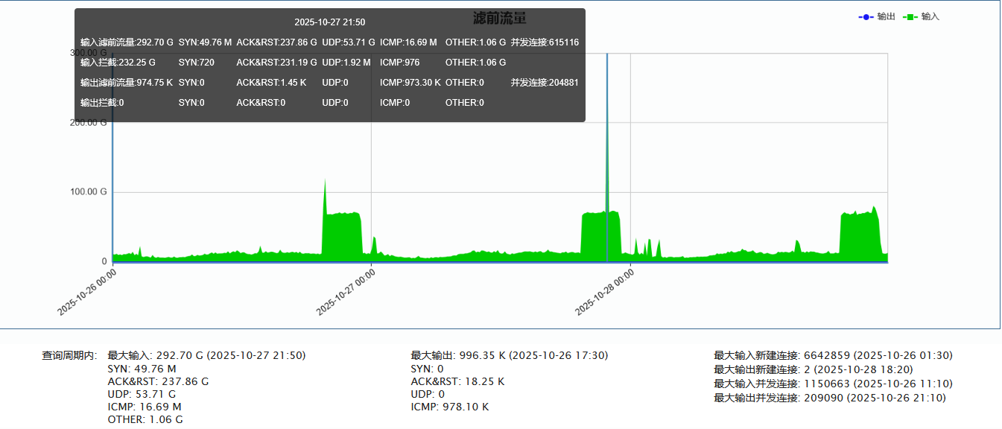Click 并发连接:615116 in the tooltip

[x=545, y=42]
